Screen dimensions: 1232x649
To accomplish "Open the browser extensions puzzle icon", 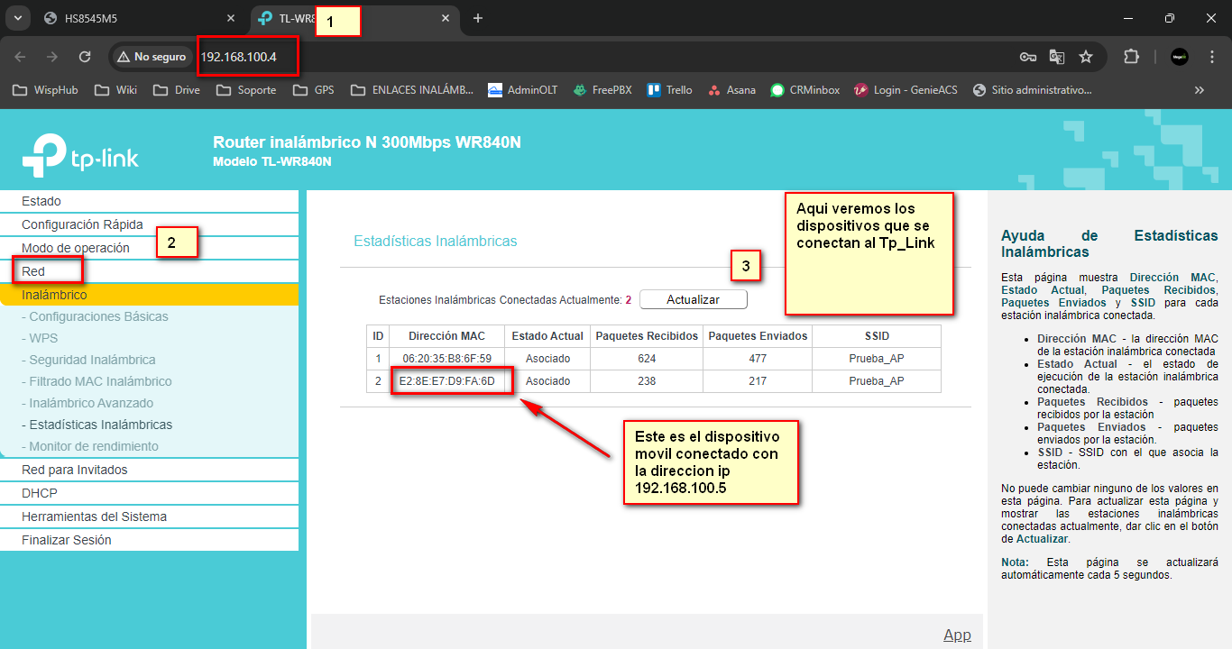I will pos(1131,57).
